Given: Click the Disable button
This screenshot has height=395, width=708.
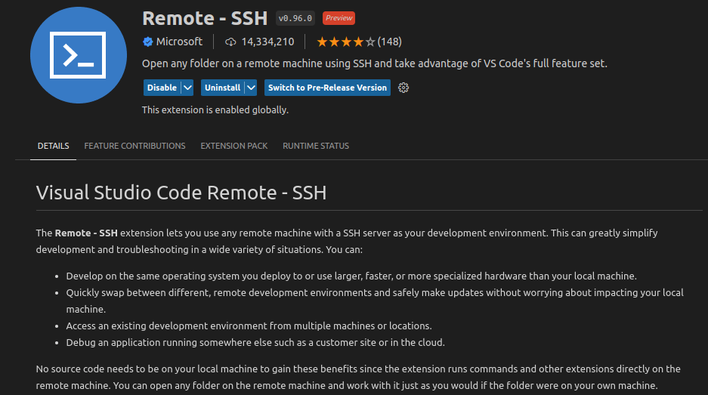Looking at the screenshot, I should click(x=162, y=88).
